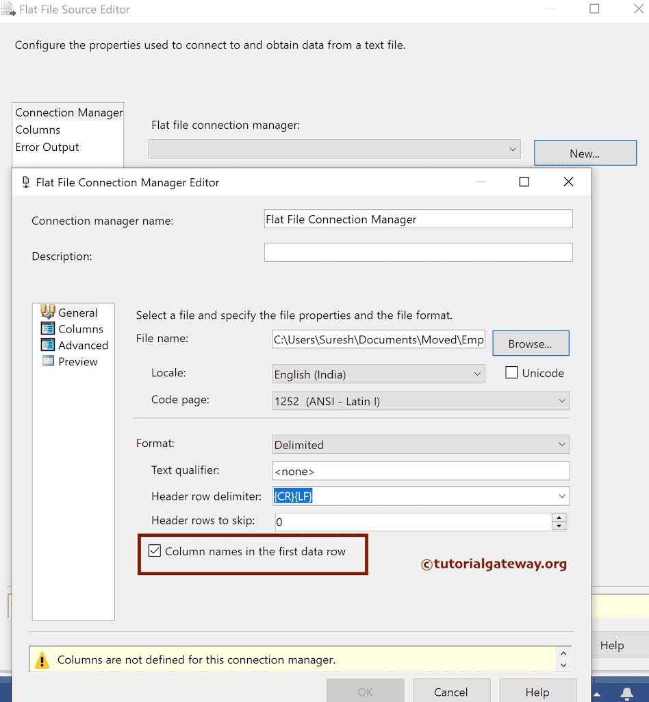Viewport: 649px width, 702px height.
Task: Click the Description input field
Action: [418, 252]
